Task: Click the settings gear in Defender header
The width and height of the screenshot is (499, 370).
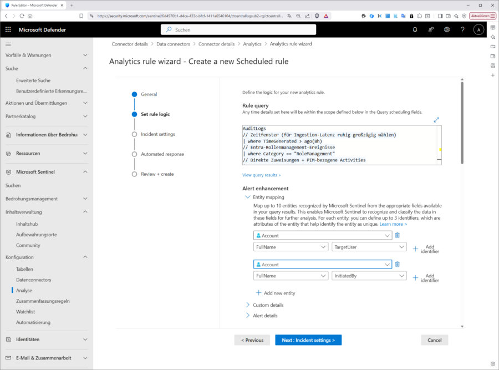Action: click(447, 29)
